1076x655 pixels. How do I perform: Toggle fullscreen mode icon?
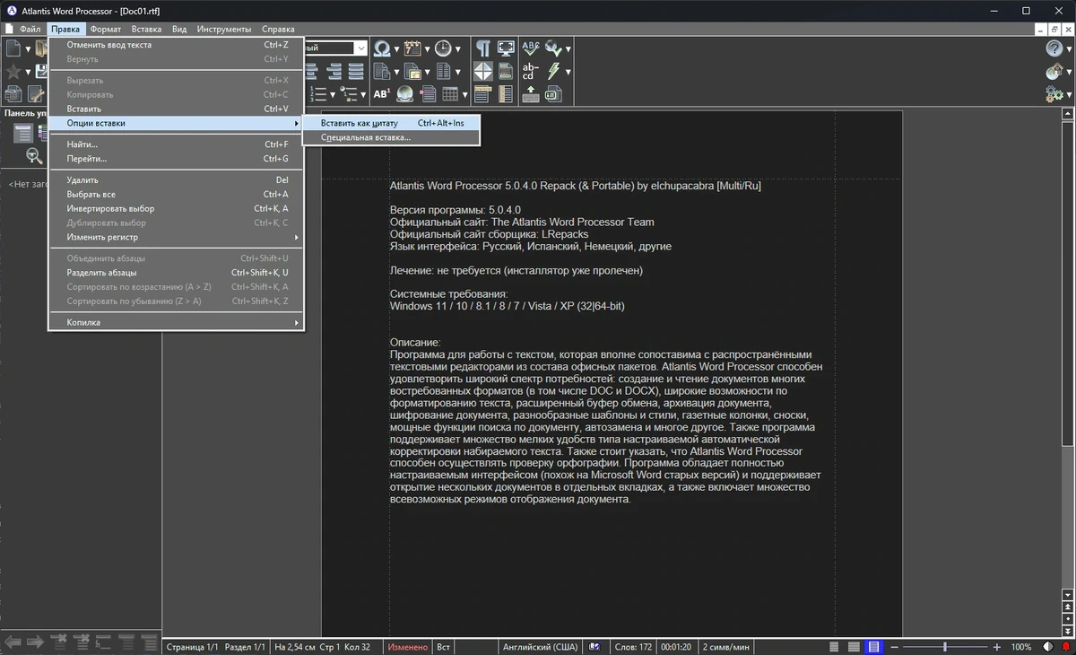click(506, 48)
